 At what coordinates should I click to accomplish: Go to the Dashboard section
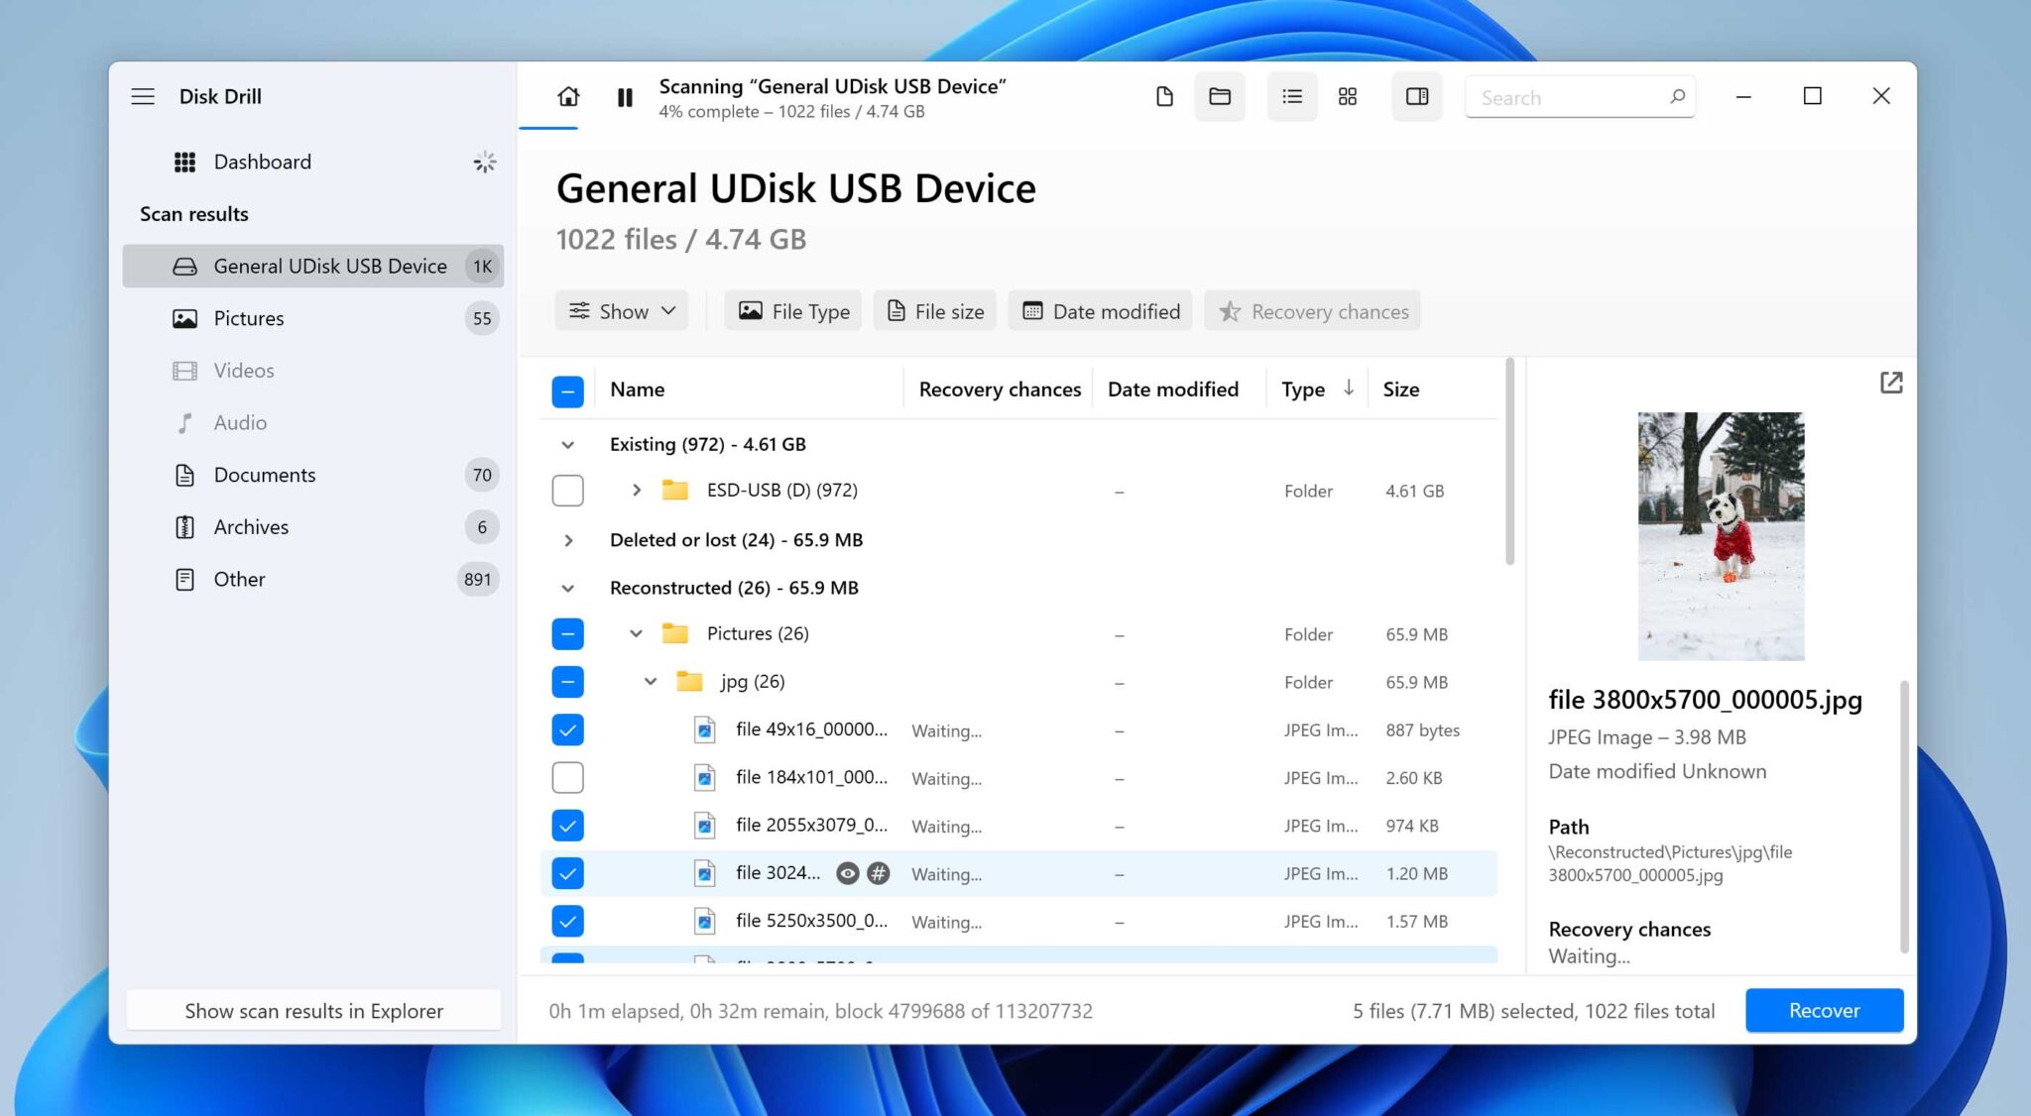tap(262, 162)
